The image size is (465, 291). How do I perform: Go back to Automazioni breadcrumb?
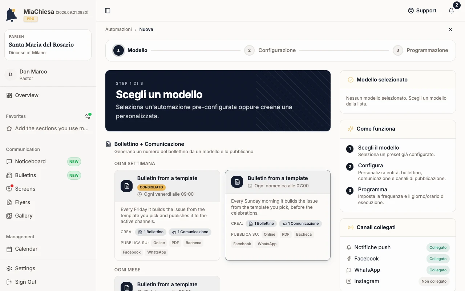(x=118, y=29)
